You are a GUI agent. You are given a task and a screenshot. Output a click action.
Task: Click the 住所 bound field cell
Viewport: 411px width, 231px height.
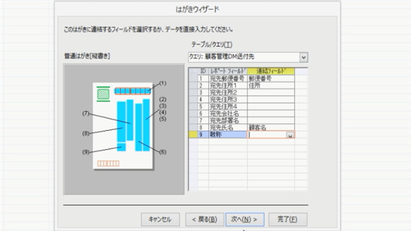coord(271,85)
